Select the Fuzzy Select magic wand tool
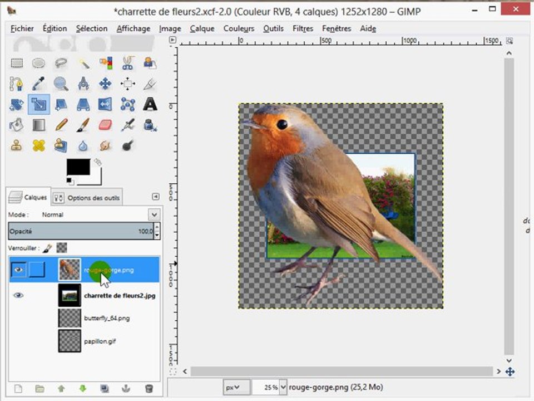The width and height of the screenshot is (534, 401). (x=83, y=63)
